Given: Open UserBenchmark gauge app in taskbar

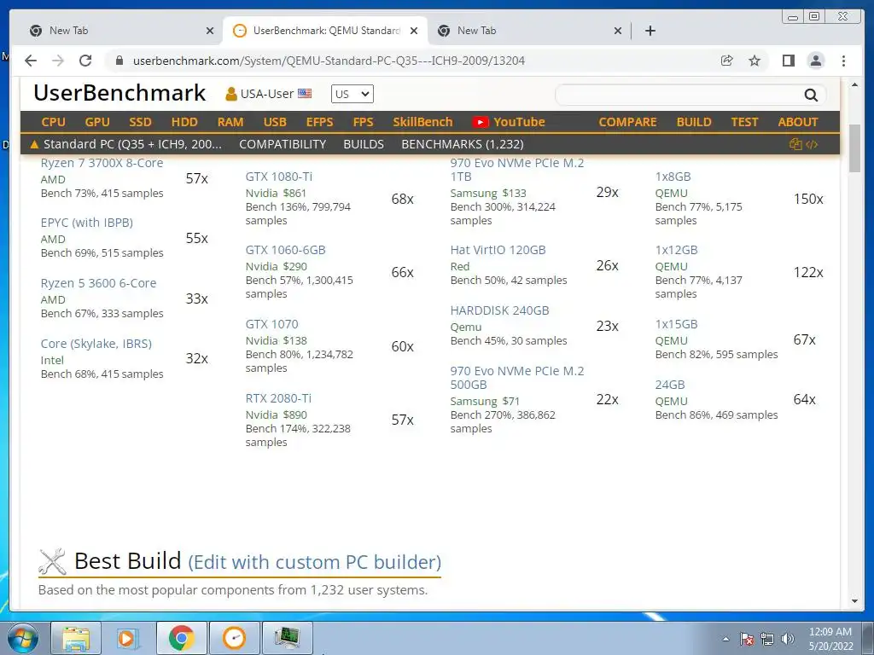Looking at the screenshot, I should pos(234,638).
